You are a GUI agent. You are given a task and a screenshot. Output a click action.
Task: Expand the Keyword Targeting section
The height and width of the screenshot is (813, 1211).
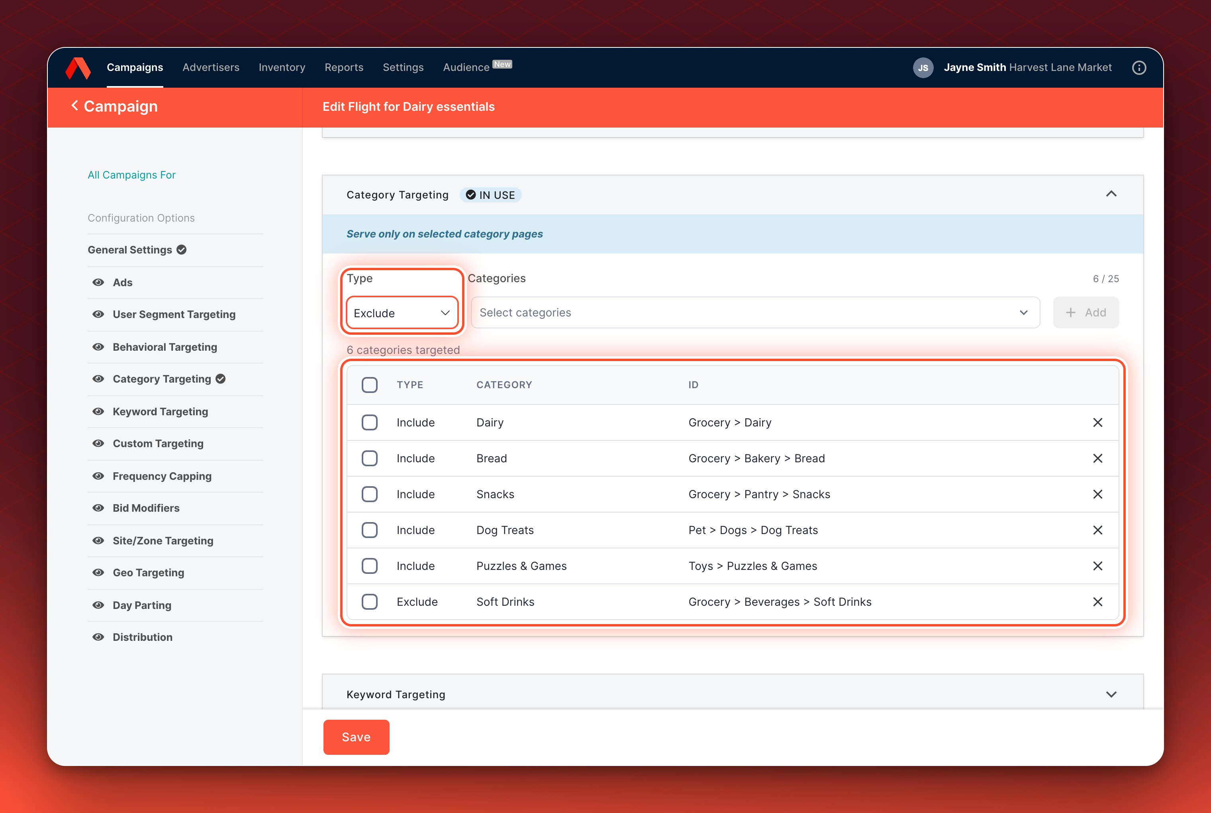(1111, 694)
